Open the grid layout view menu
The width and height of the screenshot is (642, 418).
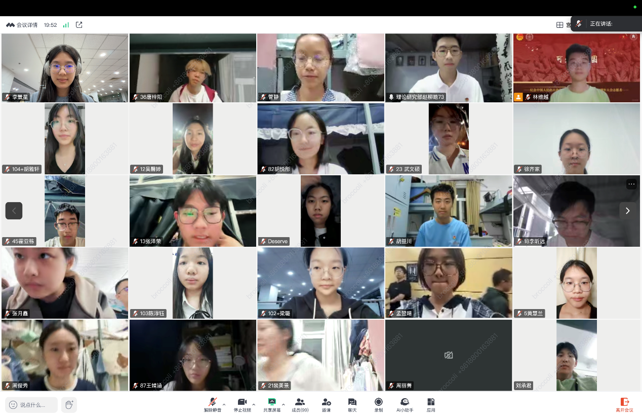pos(560,25)
